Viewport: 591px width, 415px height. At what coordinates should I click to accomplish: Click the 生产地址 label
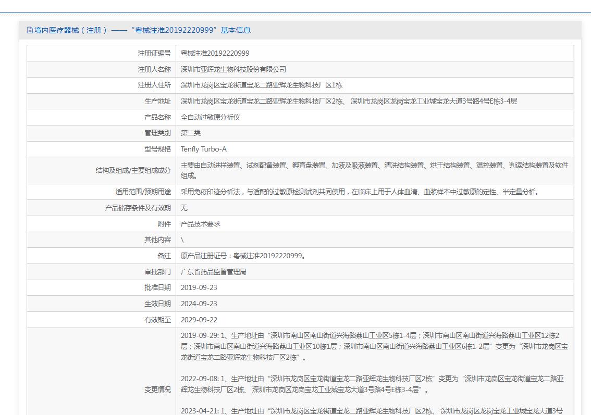tap(157, 102)
